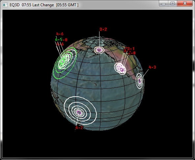195x160 pixels.
Task: Click the purple epicenter of the 4.3 quake
Action: tap(140, 81)
